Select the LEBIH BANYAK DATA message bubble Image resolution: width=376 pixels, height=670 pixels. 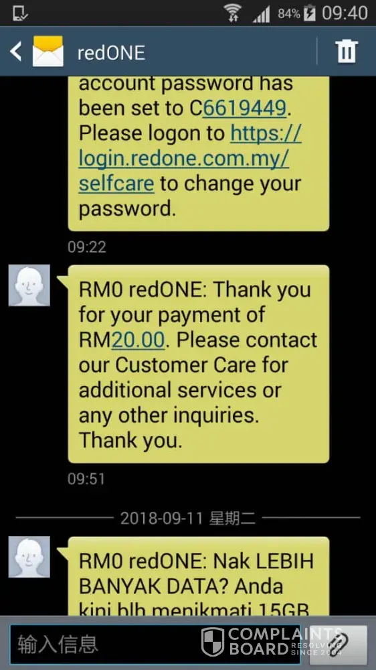199,576
